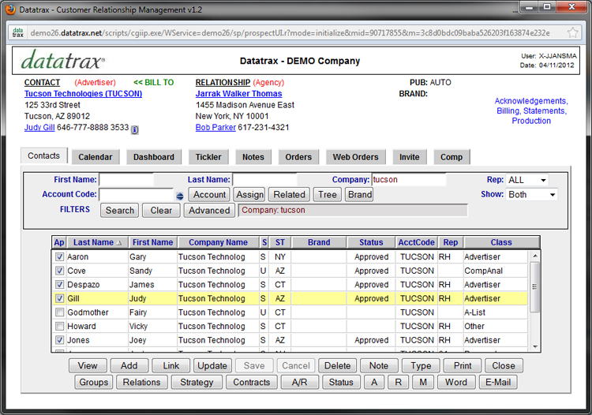The image size is (592, 415).
Task: Sort by the First Name column header
Action: tap(153, 242)
